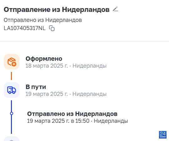Viewport: 169px width, 141px height.
Task: Click Нидерланды location in Оформлено row
Action: click(90, 66)
